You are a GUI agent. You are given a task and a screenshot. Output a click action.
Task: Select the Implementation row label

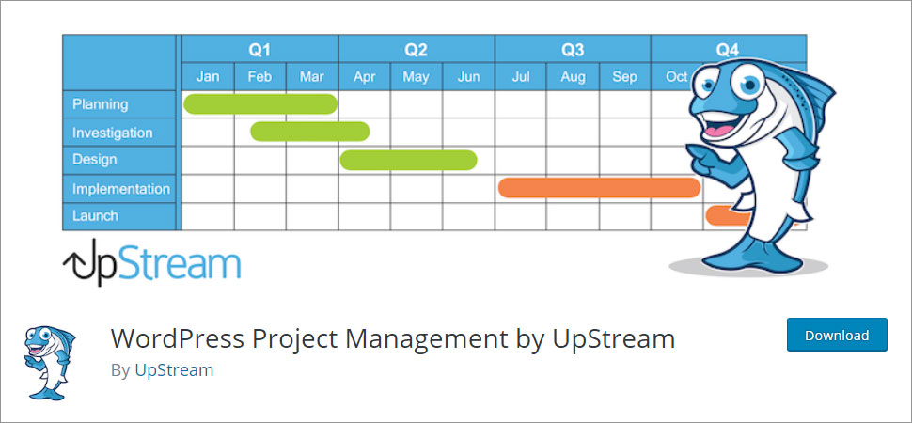120,189
